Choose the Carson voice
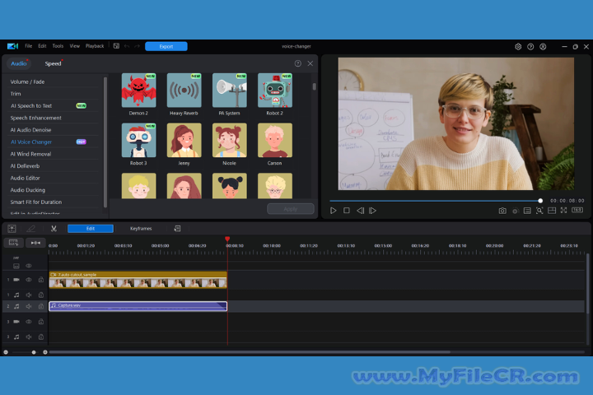This screenshot has height=395, width=593. (x=275, y=140)
